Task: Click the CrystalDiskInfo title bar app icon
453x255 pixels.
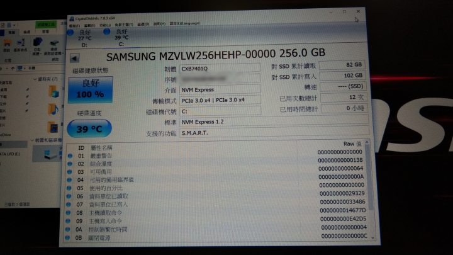Action: pyautogui.click(x=72, y=19)
